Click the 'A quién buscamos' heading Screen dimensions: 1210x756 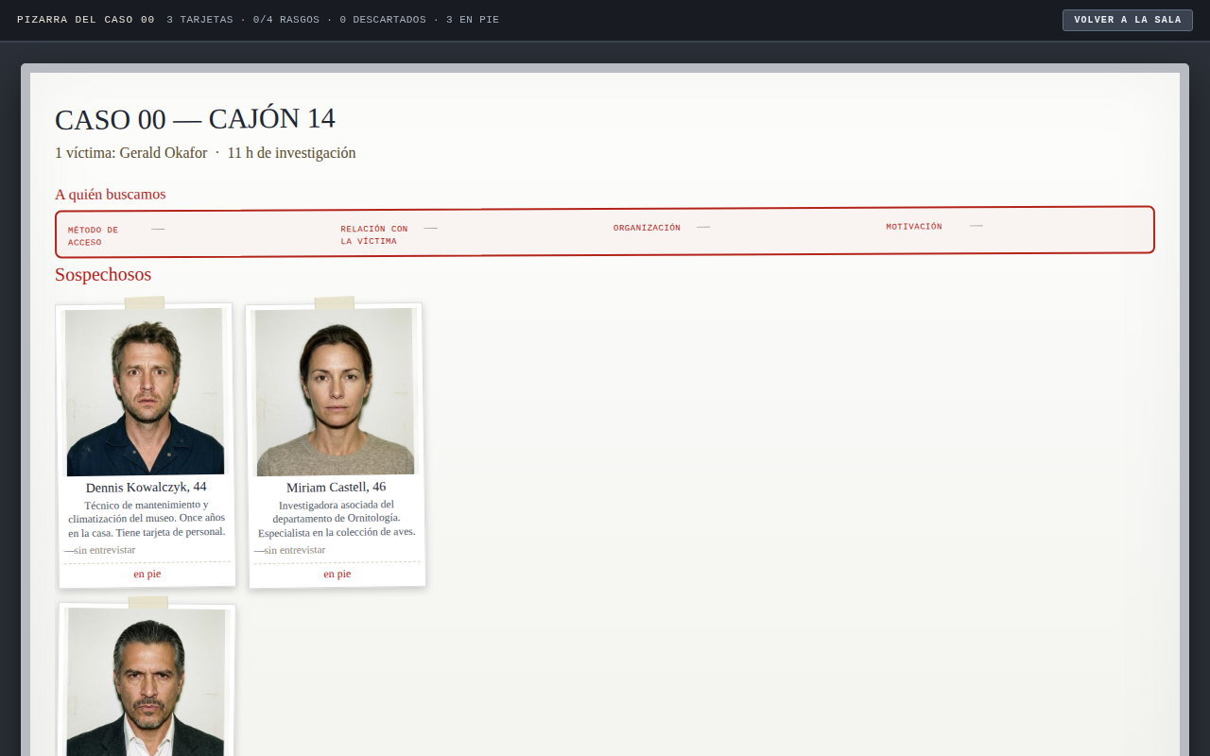pyautogui.click(x=110, y=195)
